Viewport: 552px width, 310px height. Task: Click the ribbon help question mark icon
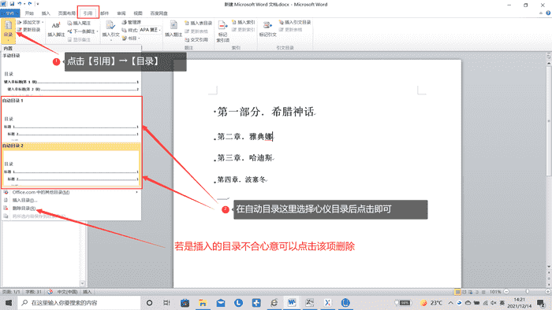click(548, 13)
